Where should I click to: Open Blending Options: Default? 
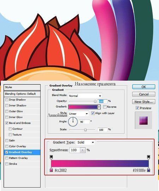click(x=22, y=94)
